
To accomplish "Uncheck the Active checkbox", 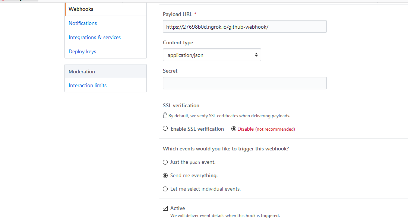I will [165, 208].
